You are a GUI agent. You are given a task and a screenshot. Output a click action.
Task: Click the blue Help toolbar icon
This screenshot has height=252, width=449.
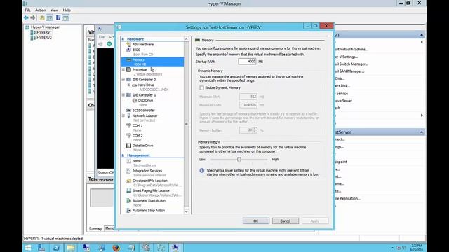coord(58,17)
